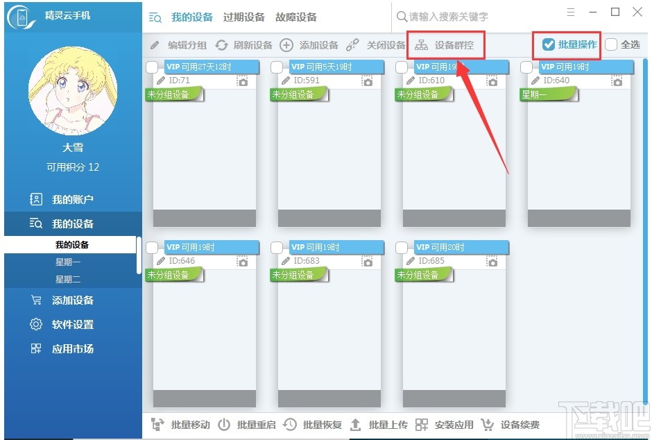Switch to the 过期设备 tab

point(243,17)
